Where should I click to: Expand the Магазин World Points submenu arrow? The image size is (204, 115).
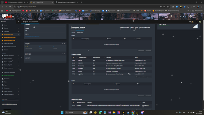click(18, 34)
